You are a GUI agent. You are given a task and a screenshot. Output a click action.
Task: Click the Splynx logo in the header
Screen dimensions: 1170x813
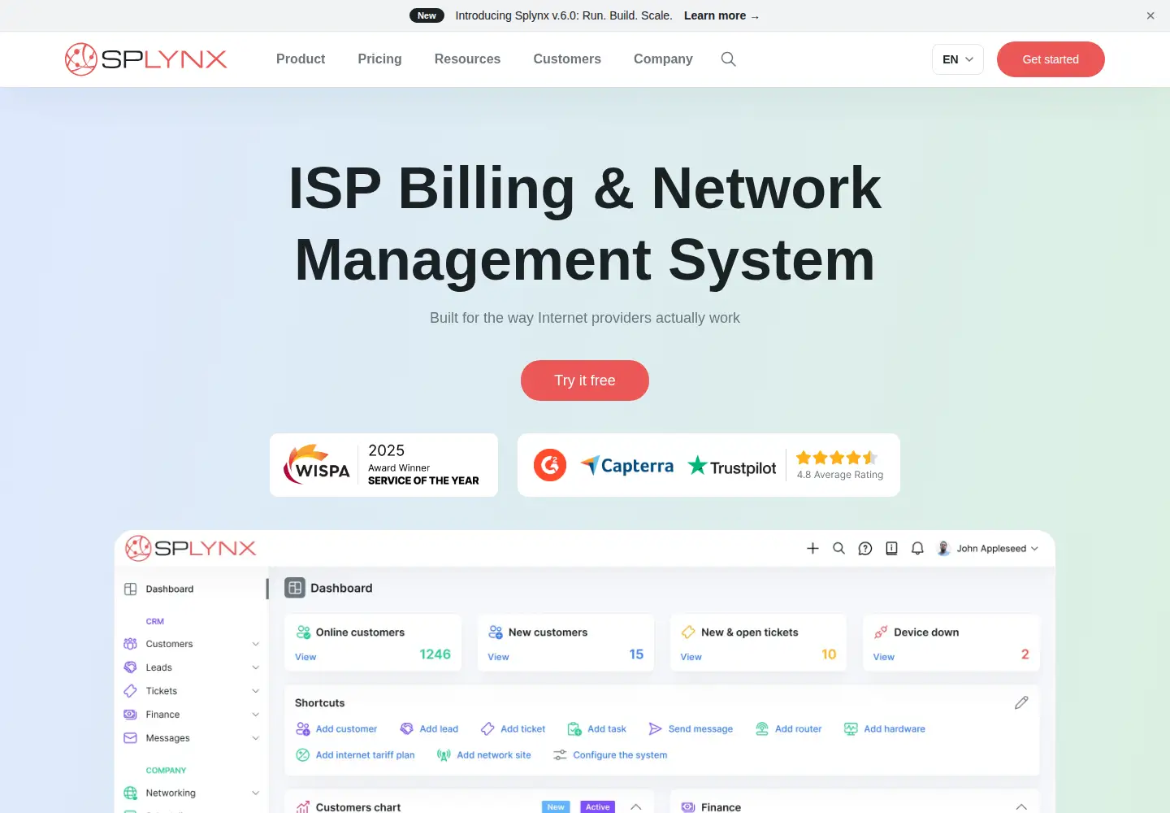[x=146, y=59]
